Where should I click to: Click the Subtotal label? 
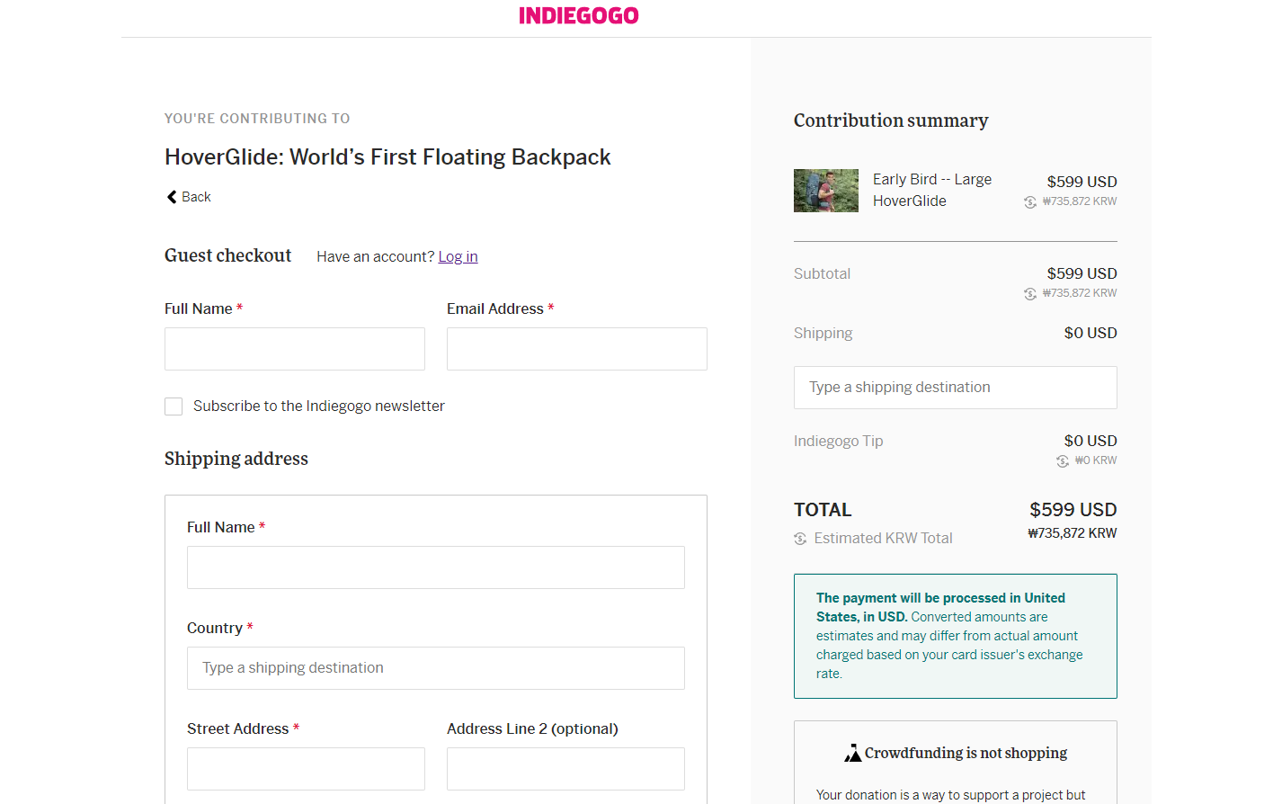(x=822, y=274)
